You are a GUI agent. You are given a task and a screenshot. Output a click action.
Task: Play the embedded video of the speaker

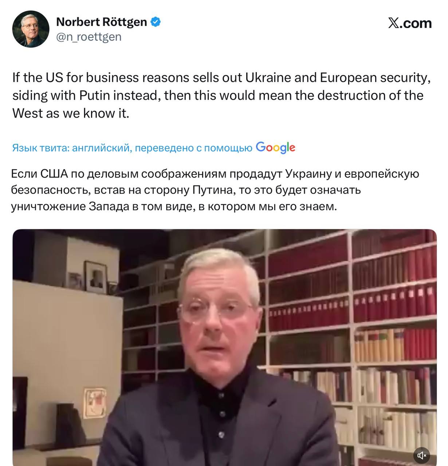point(224,347)
